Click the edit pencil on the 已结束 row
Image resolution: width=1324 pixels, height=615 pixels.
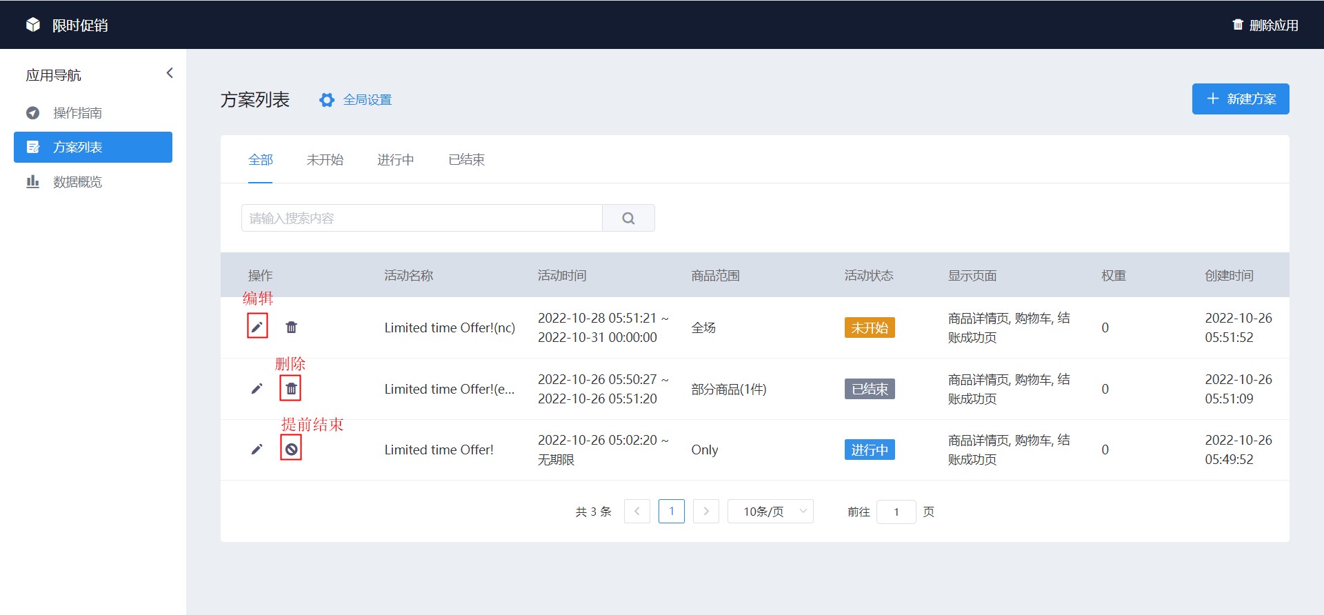tap(257, 389)
